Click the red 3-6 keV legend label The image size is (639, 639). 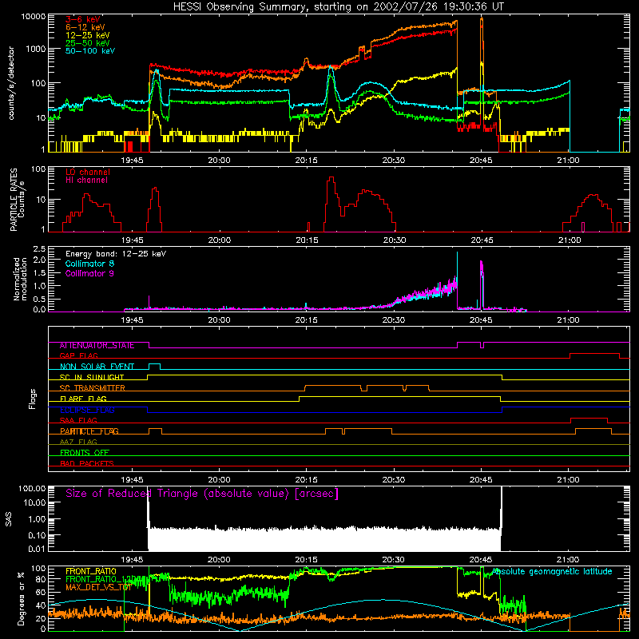click(x=83, y=19)
